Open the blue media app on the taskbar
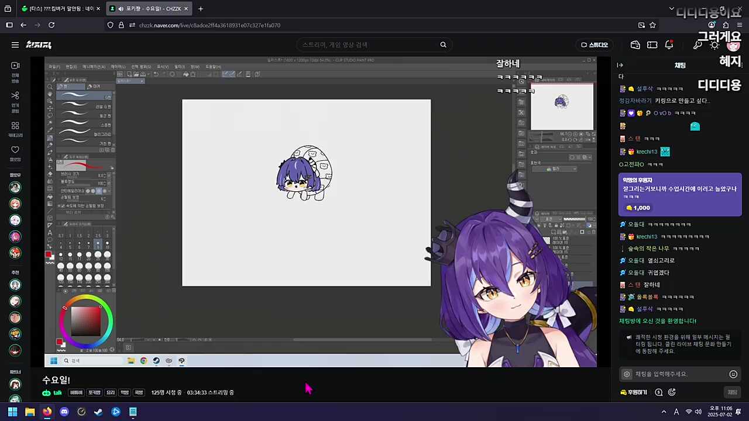This screenshot has height=421, width=749. [x=116, y=412]
